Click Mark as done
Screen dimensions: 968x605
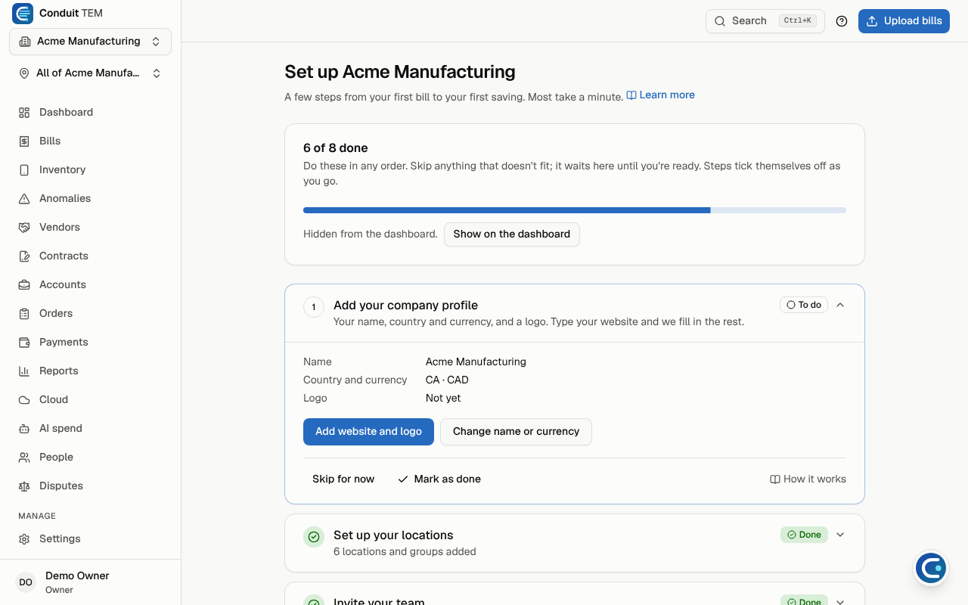439,479
